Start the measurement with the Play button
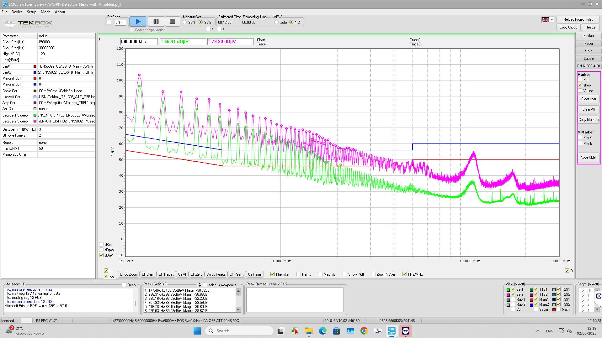602x338 pixels. pos(138,22)
